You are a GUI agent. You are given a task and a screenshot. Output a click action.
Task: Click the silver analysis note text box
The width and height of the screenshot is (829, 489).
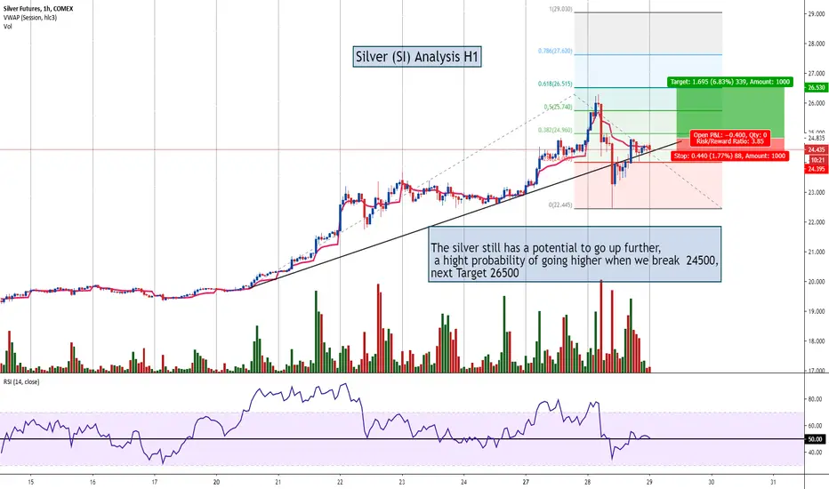coord(575,254)
